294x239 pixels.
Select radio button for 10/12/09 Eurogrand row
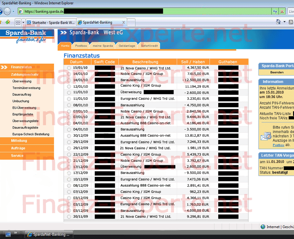[69, 179]
